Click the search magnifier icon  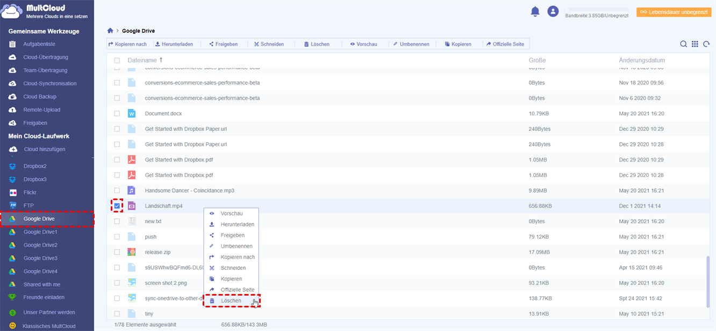[x=683, y=44]
